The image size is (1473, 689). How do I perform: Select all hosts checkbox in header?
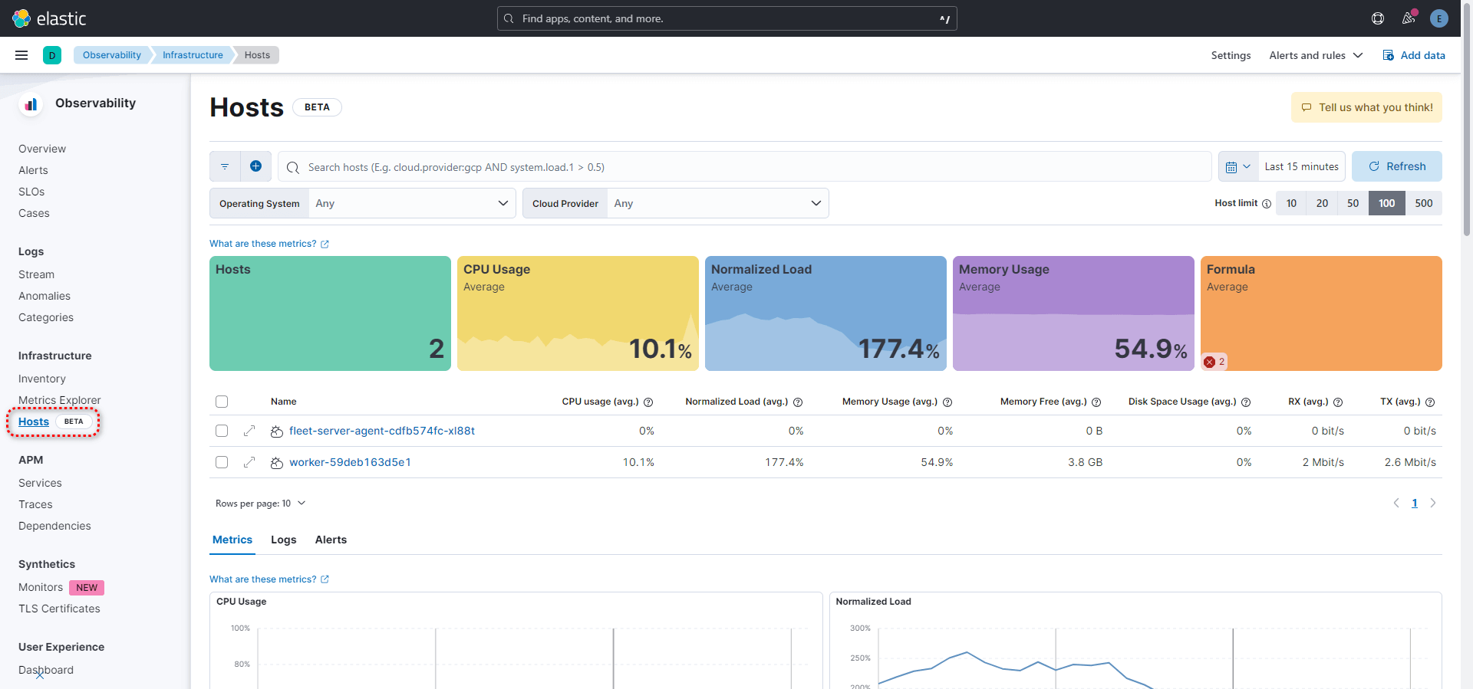pos(222,402)
